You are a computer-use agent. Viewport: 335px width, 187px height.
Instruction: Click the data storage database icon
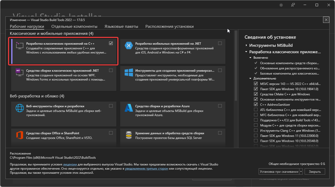129,135
